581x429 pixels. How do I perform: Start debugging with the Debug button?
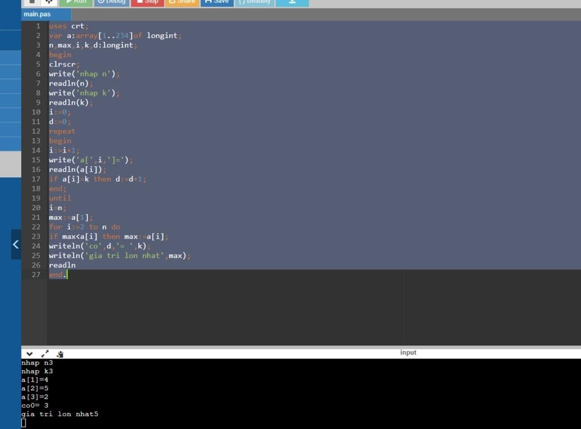[112, 3]
